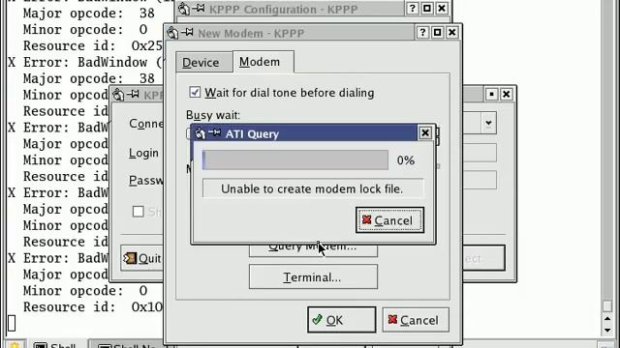
Task: Click the terminal scrollbar thumb
Action: point(607,305)
